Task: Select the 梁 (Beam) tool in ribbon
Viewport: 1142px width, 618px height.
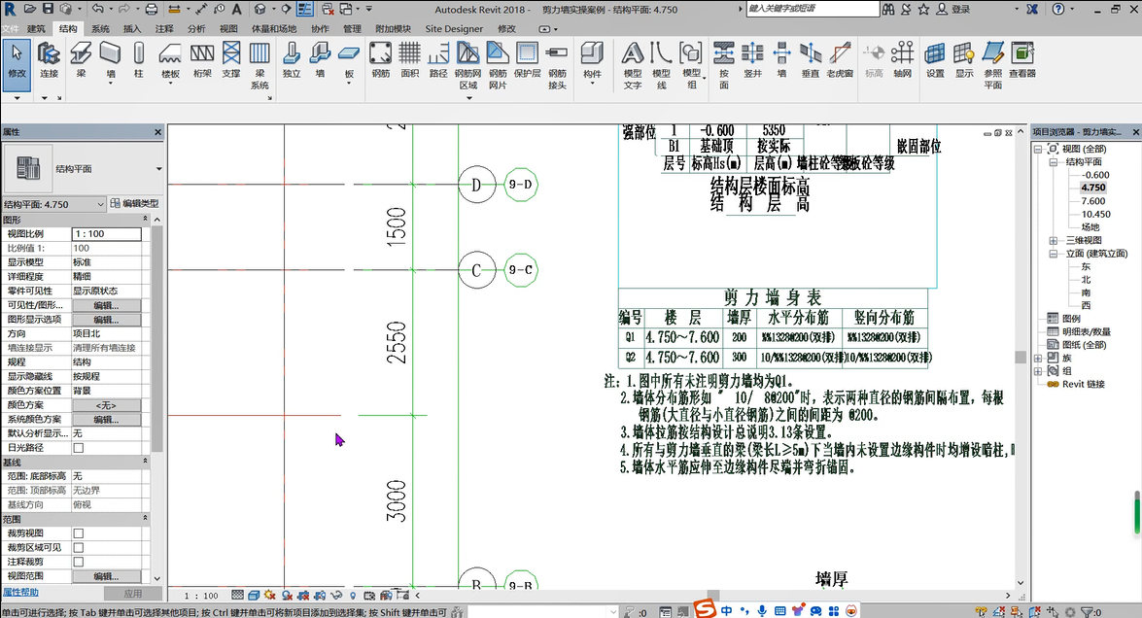Action: 81,59
